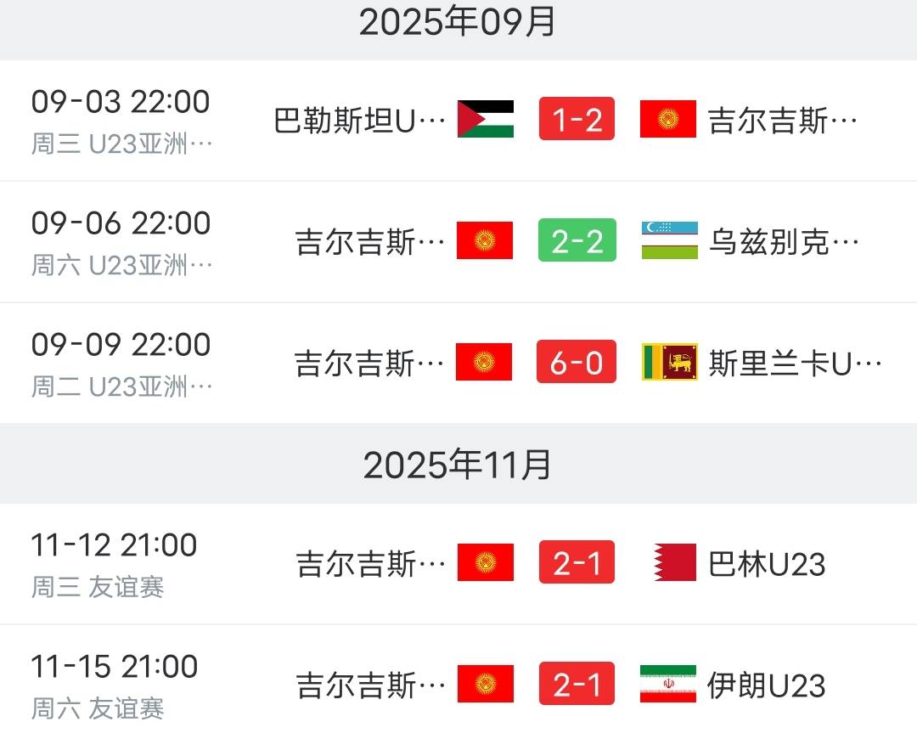917x739 pixels.
Task: Click the Bahrain flag icon
Action: point(675,562)
